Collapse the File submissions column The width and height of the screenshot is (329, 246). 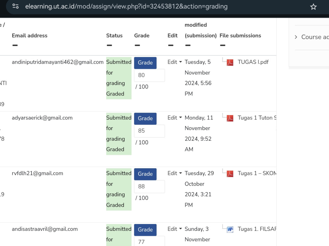223,45
